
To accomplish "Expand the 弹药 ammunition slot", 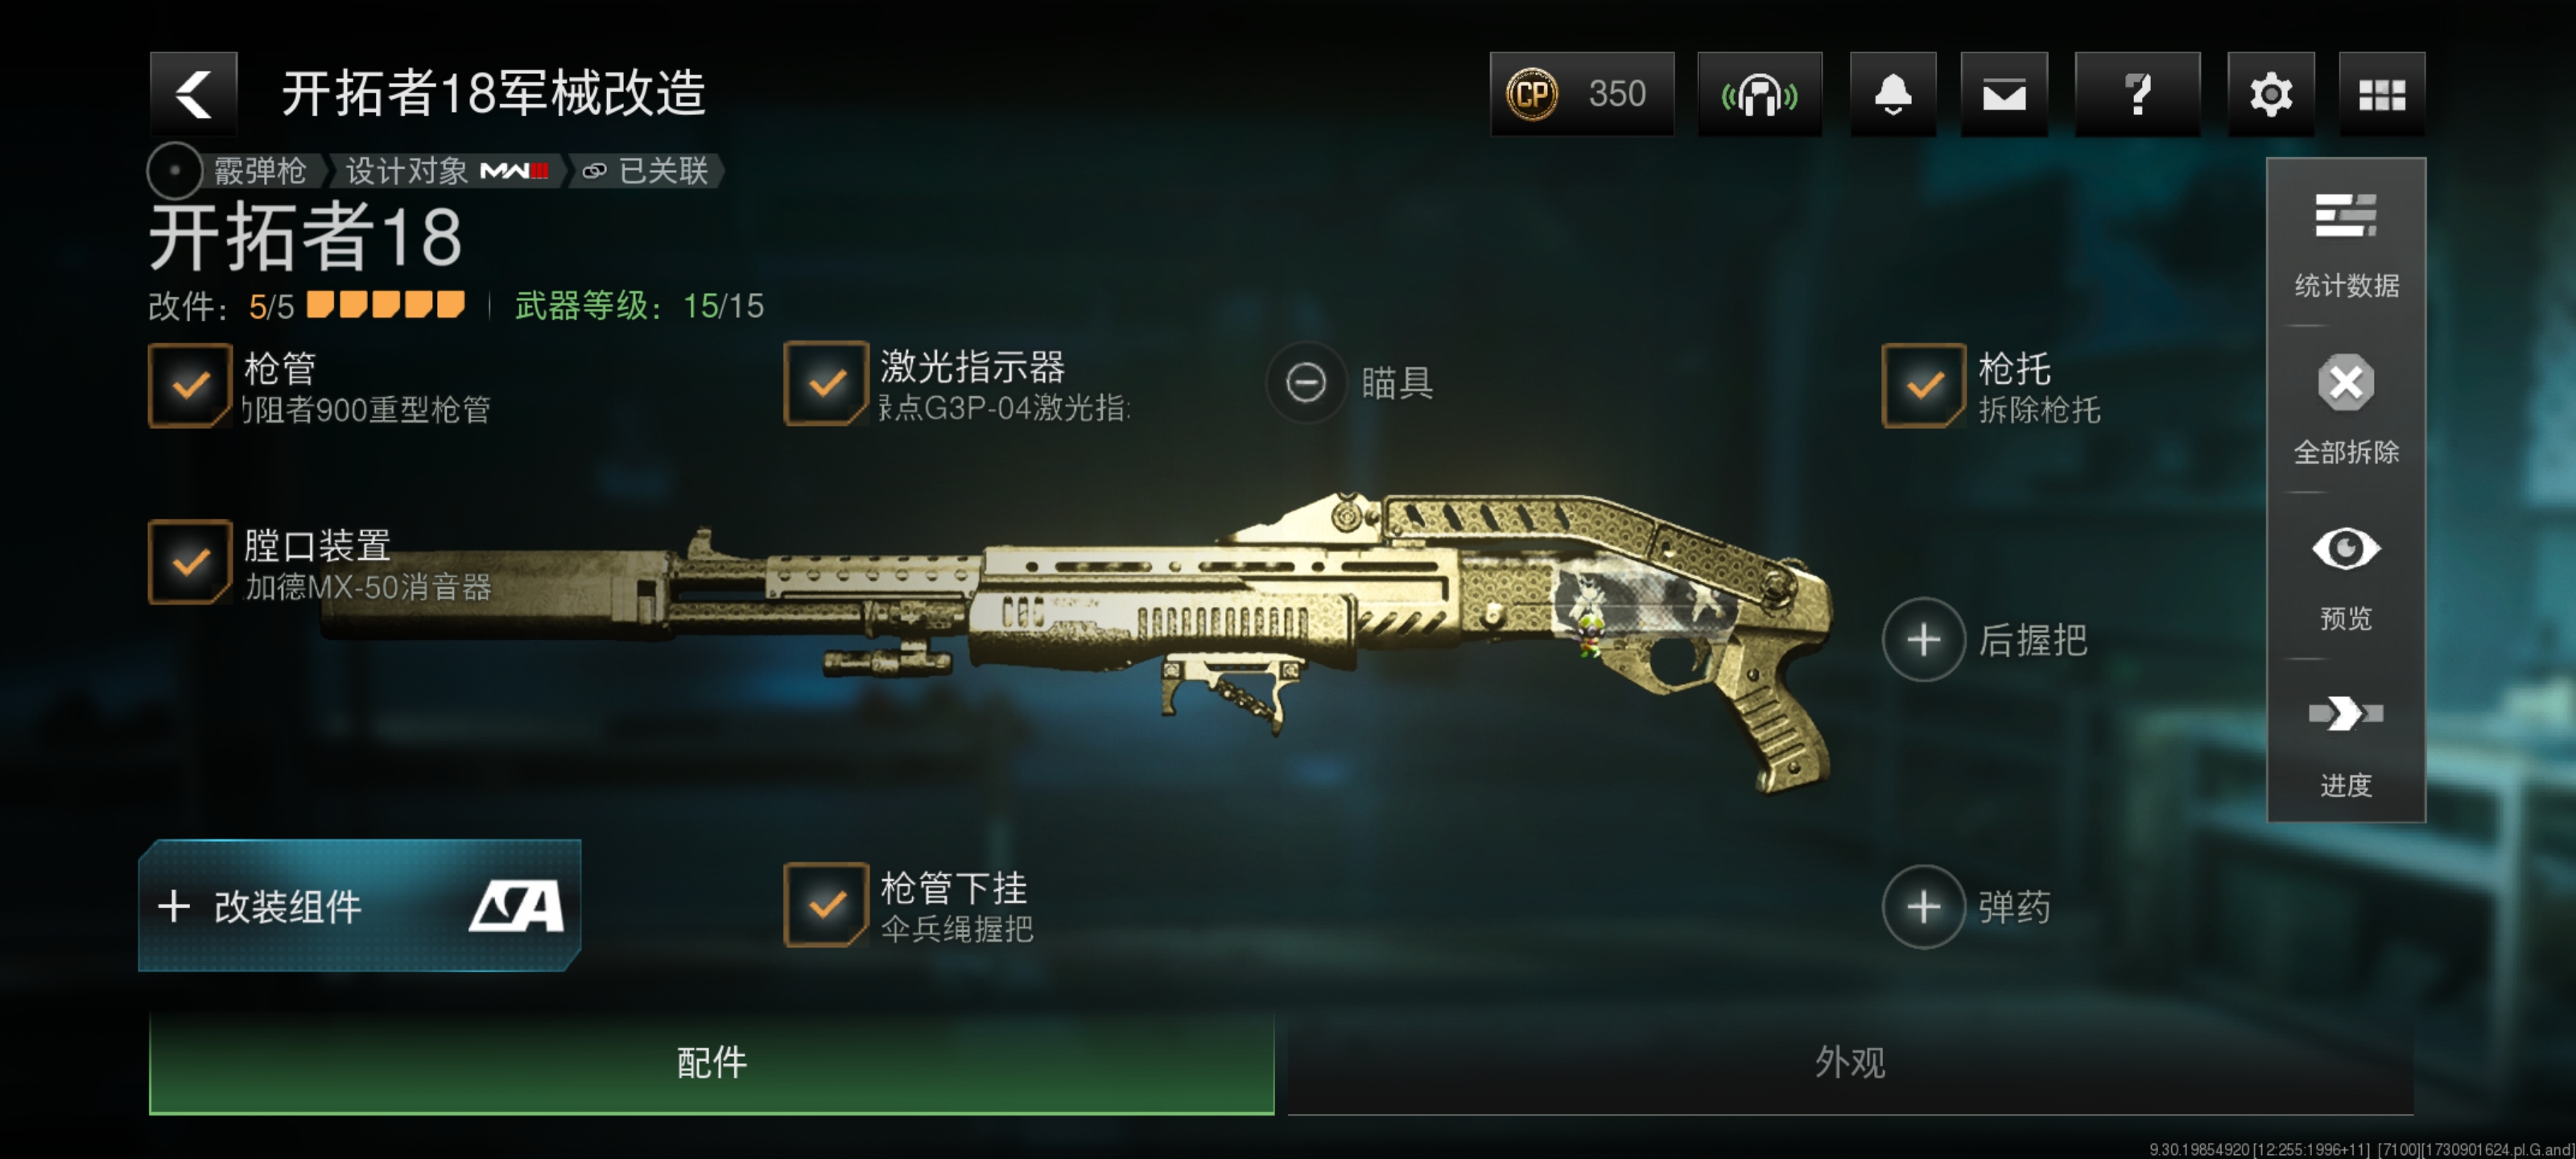I will point(1923,907).
